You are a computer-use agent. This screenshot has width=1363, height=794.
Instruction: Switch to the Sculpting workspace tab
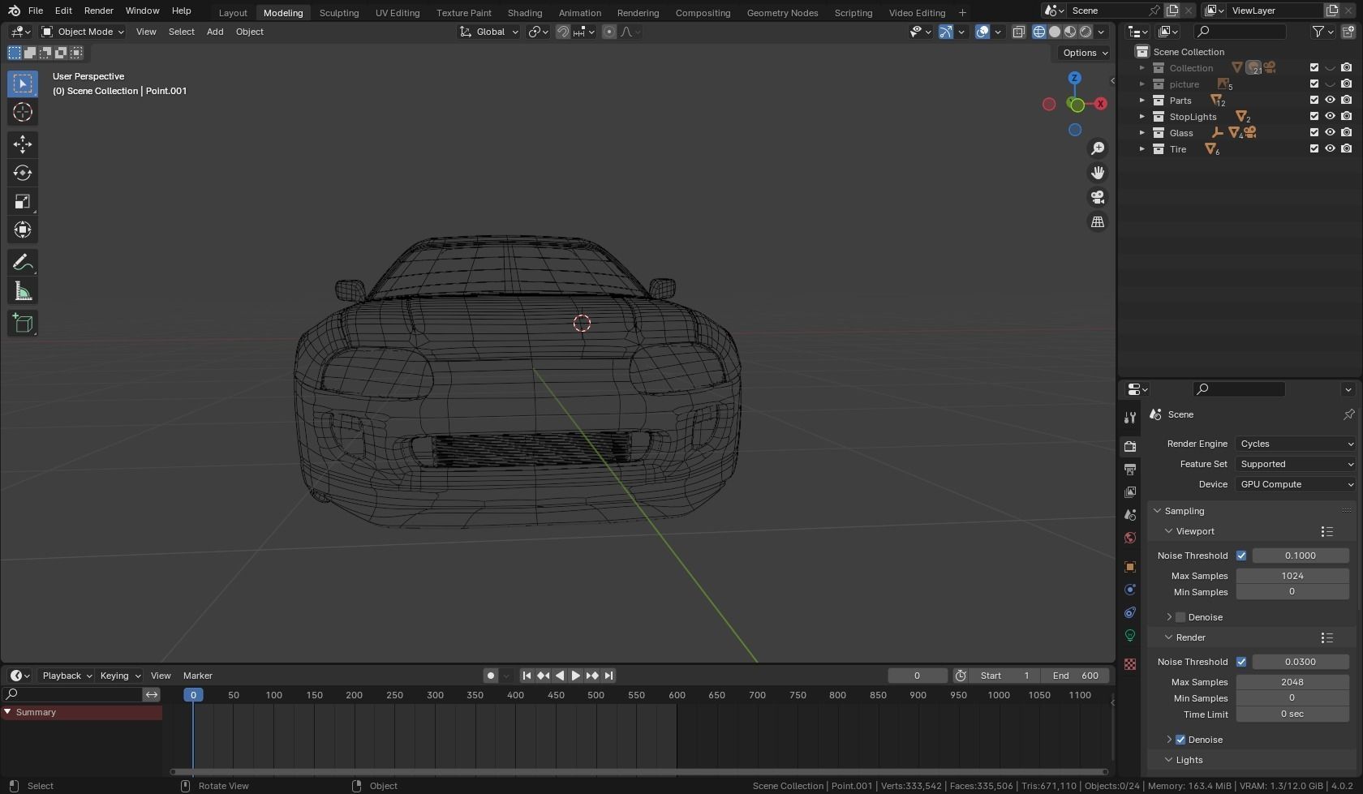[339, 13]
